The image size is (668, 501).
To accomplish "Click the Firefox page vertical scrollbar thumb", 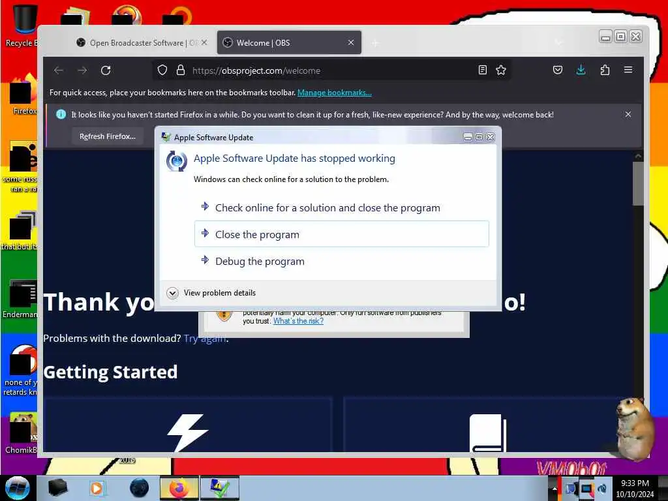I will tap(638, 183).
